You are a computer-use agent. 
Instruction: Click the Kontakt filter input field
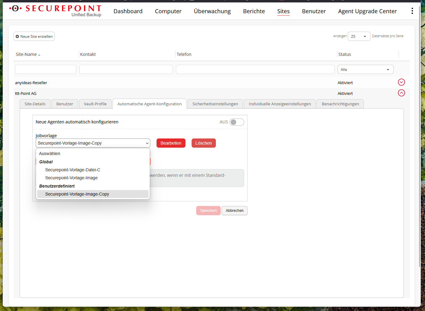(x=126, y=69)
